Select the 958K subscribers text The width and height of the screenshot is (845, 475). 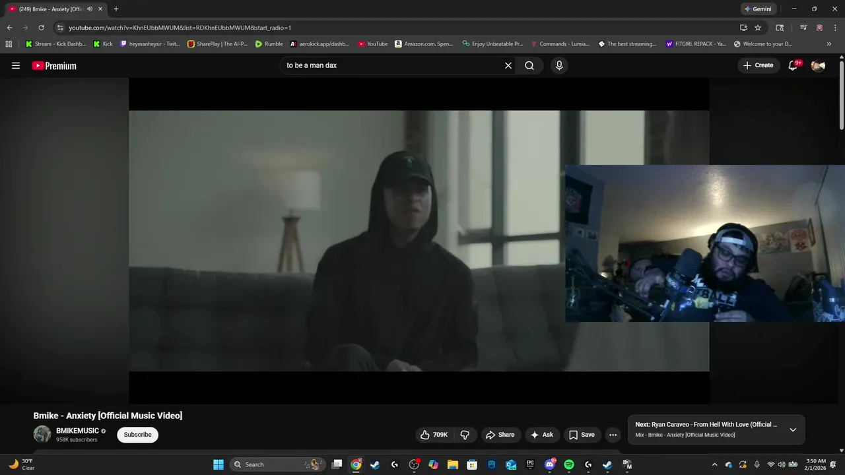tap(77, 439)
